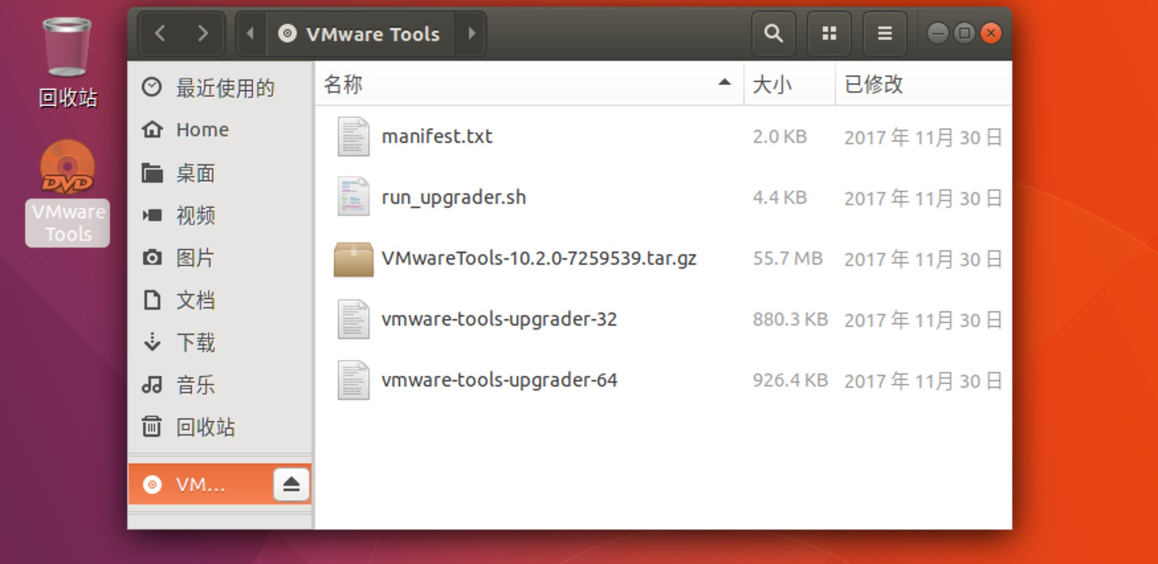Click the house icon beside Home
This screenshot has height=564, width=1158.
tap(152, 129)
